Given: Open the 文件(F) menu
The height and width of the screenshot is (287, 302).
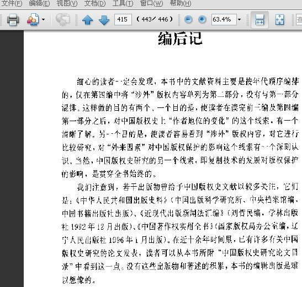Looking at the screenshot, I should tap(12, 3).
